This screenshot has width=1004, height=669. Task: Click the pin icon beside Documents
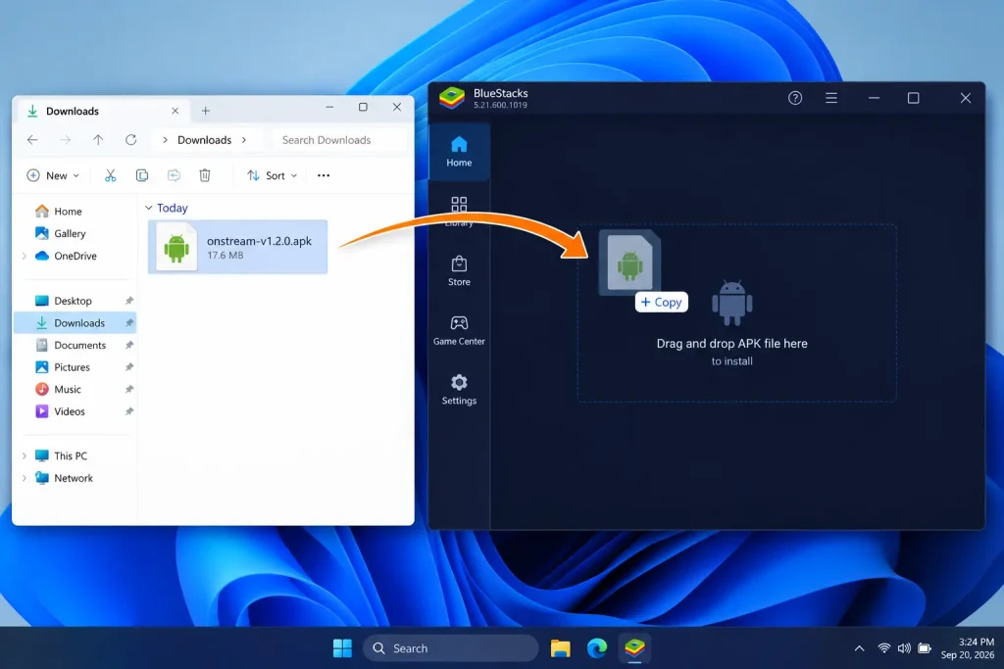click(x=129, y=345)
